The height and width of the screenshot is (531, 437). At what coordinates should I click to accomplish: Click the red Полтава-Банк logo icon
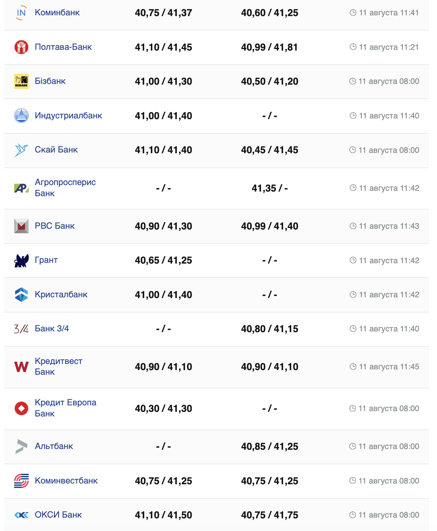pyautogui.click(x=21, y=47)
